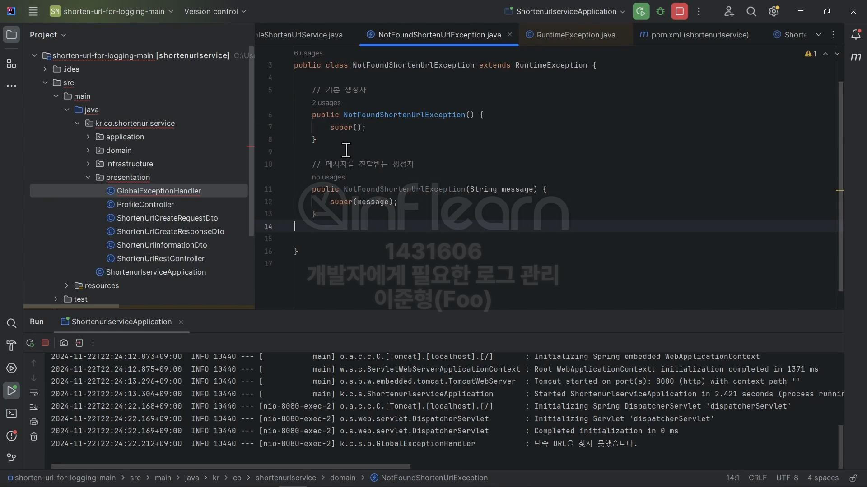This screenshot has height=487, width=867.
Task: Open the Maven tool window
Action: coord(855,57)
